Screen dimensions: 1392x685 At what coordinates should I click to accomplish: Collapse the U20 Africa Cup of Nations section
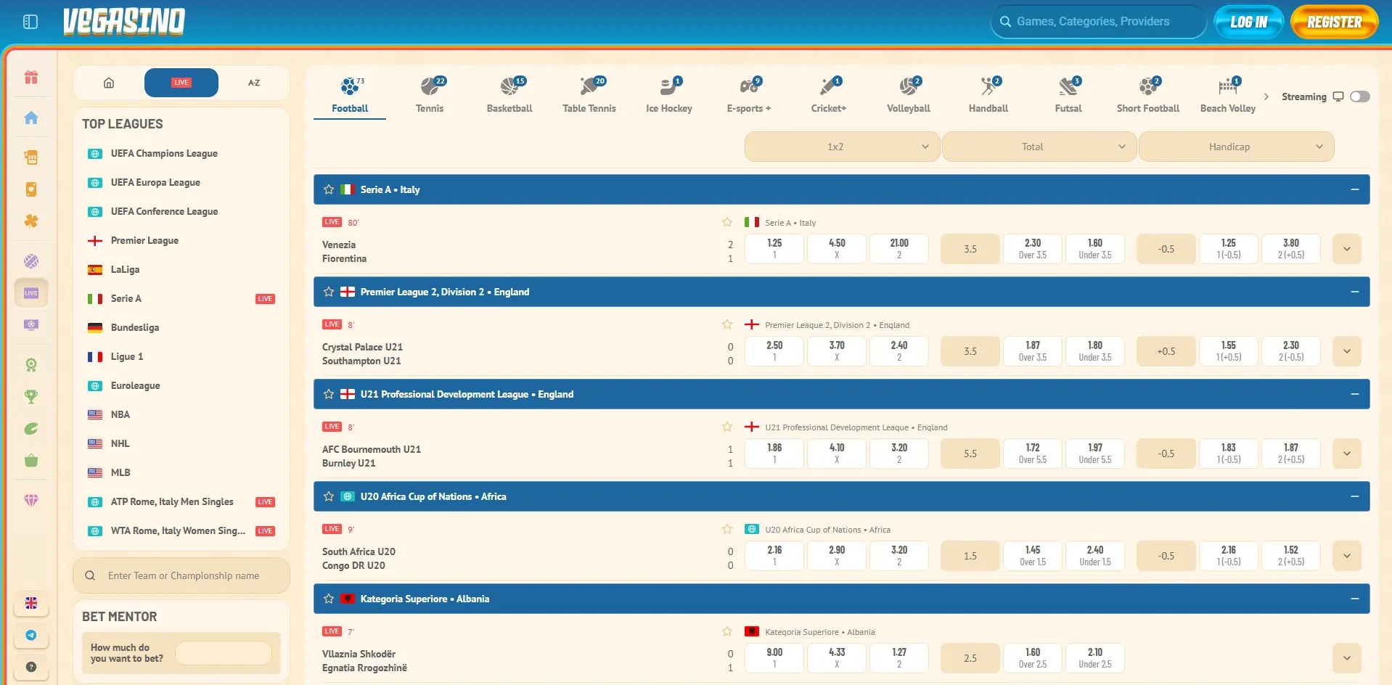[x=1354, y=496]
